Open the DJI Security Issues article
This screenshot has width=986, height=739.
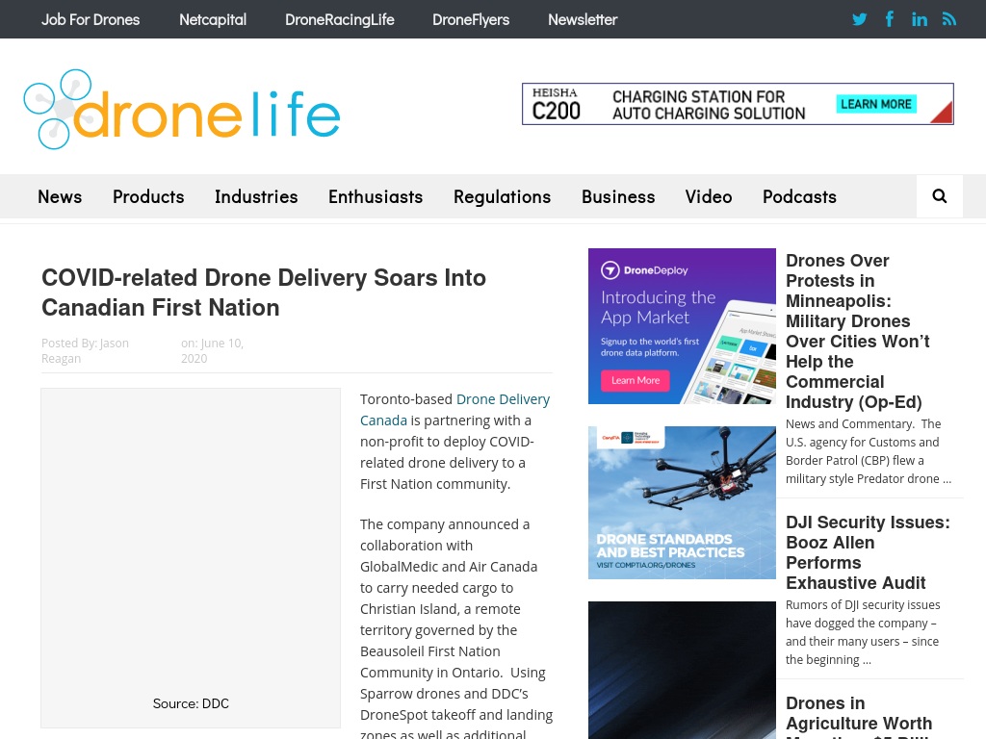click(868, 552)
